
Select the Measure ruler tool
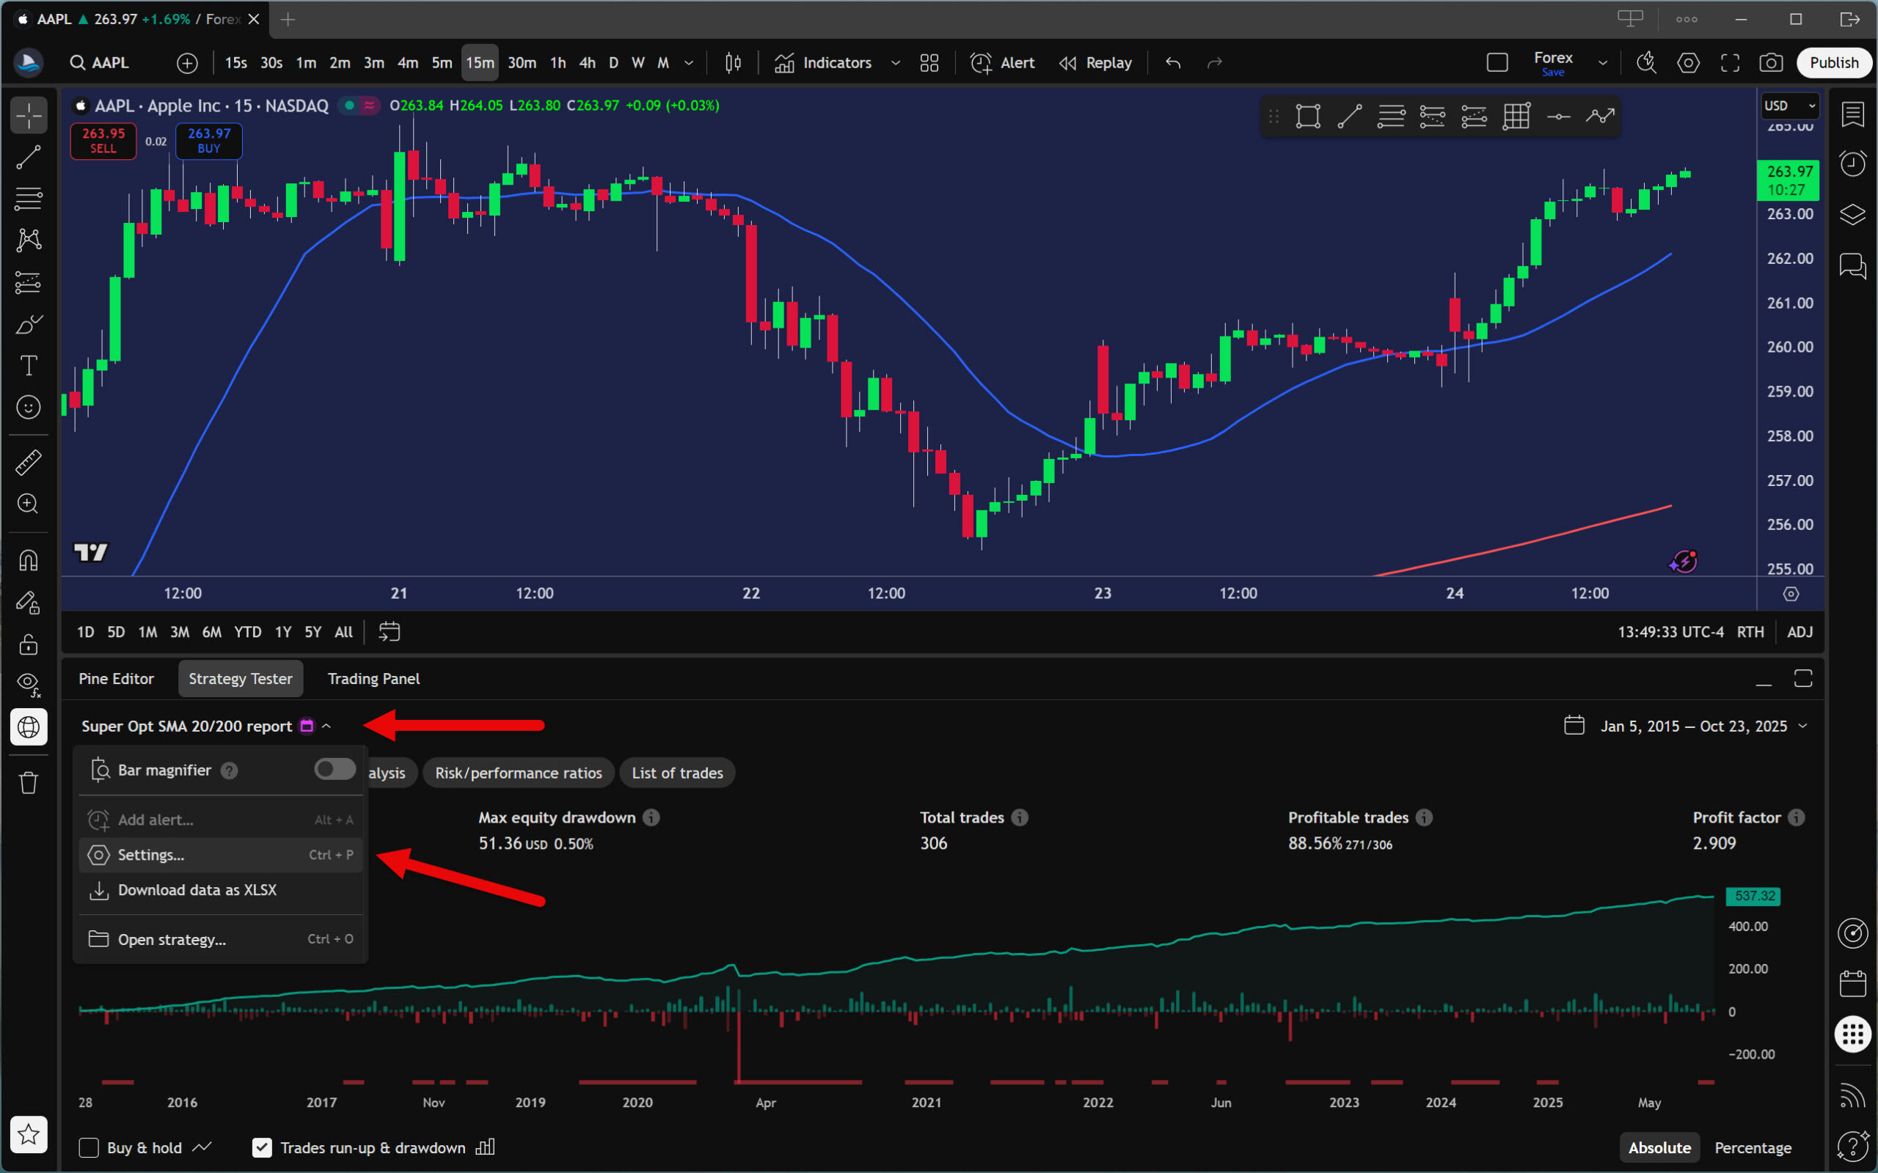pos(29,463)
